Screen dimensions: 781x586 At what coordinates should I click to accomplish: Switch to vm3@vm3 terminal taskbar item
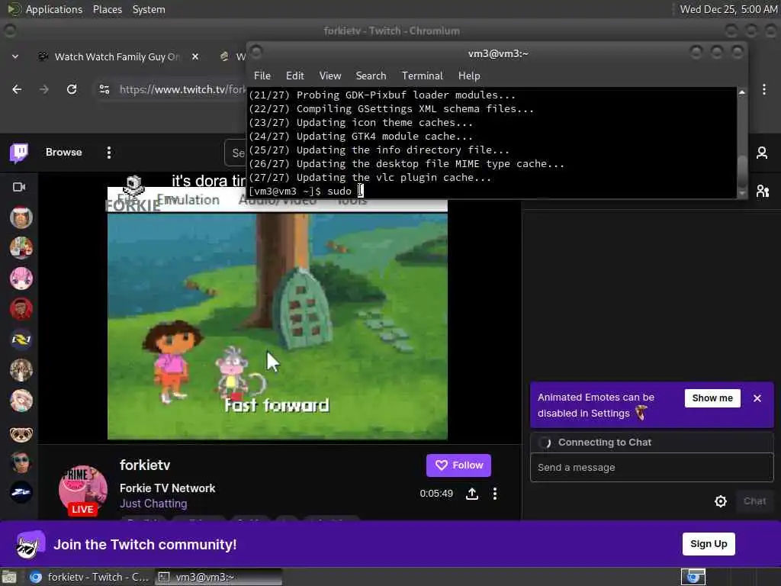point(218,577)
